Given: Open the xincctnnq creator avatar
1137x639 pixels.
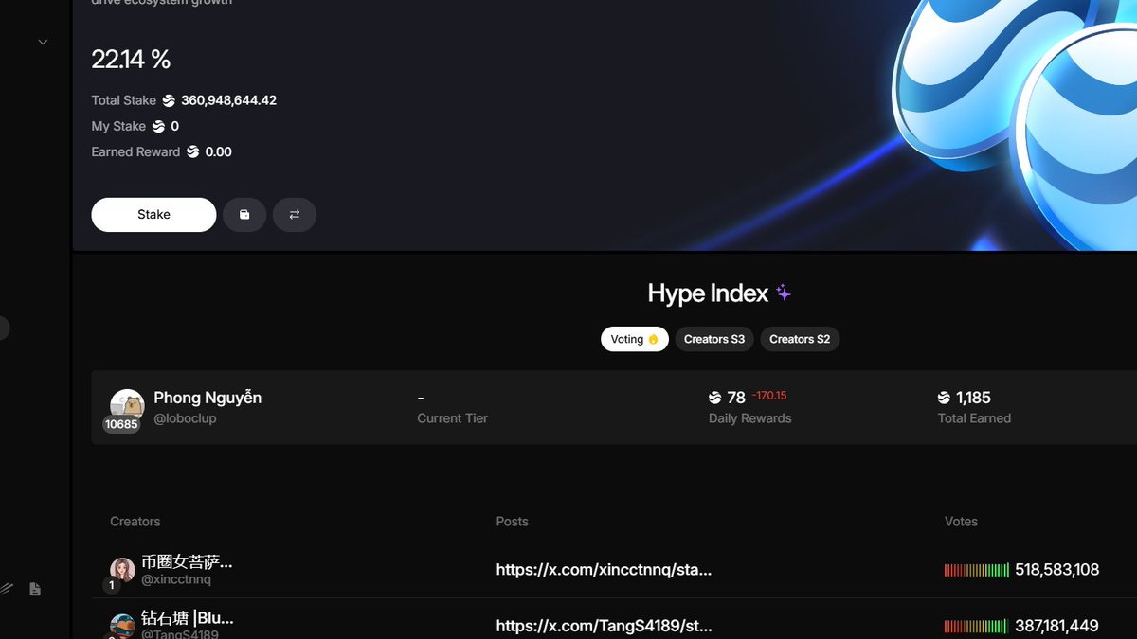Looking at the screenshot, I should coord(122,569).
